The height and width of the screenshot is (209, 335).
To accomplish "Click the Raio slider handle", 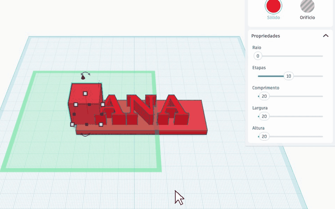I will 258,56.
